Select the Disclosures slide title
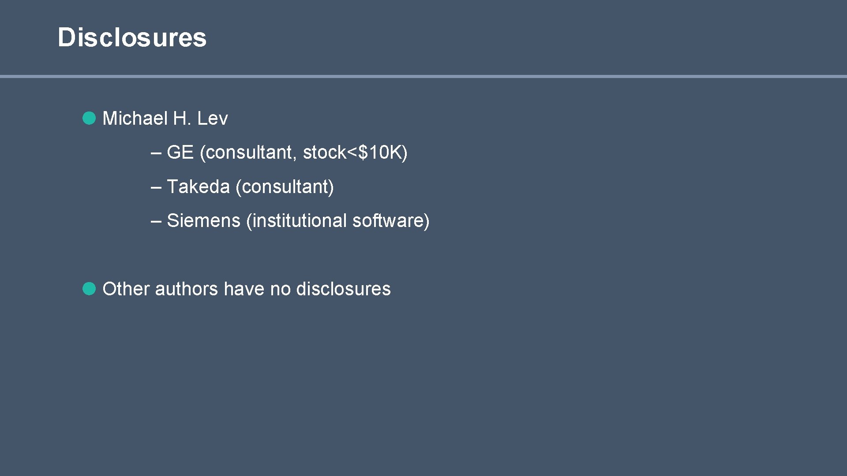The width and height of the screenshot is (847, 476). point(132,37)
